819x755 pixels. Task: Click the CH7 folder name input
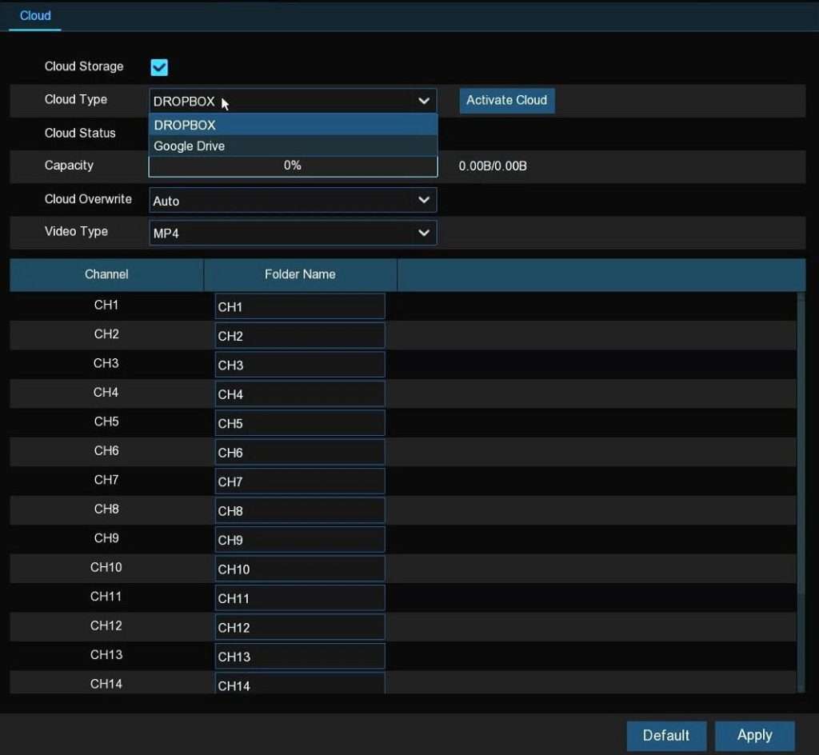coord(299,481)
